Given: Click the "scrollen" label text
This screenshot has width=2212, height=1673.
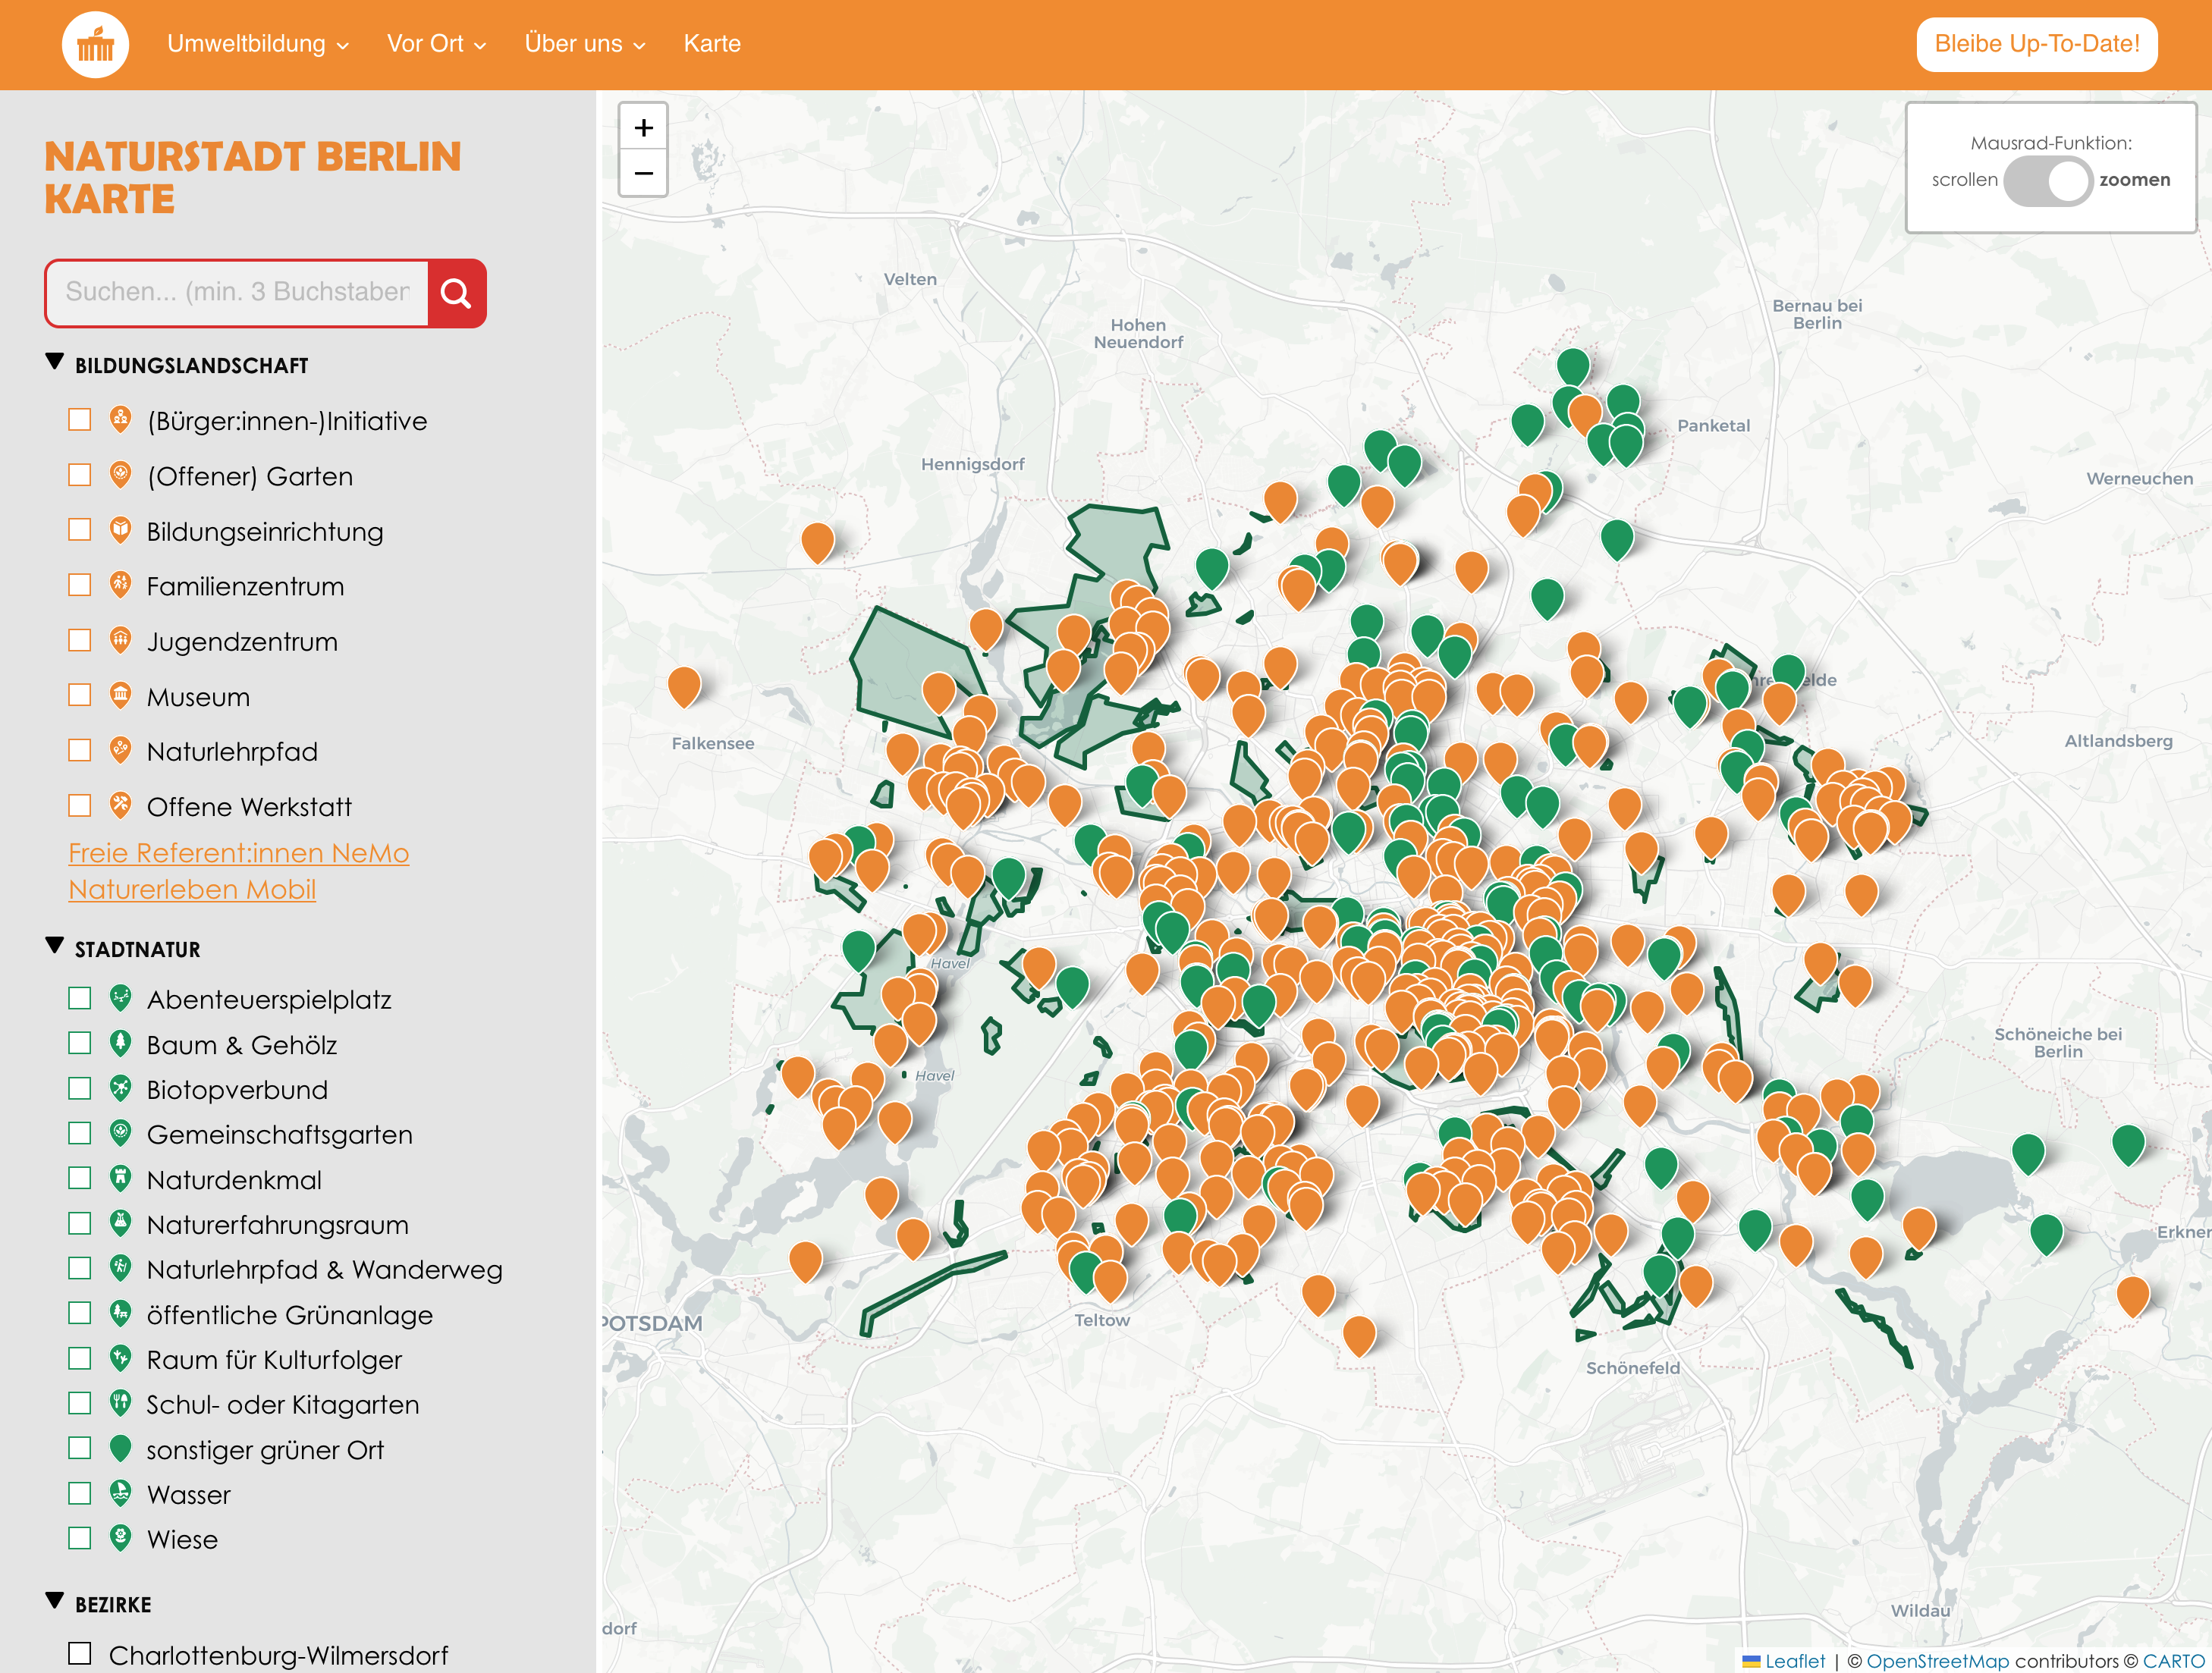Looking at the screenshot, I should click(x=1964, y=180).
